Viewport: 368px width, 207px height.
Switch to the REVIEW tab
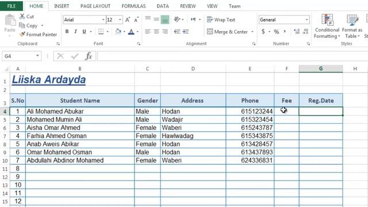tap(188, 6)
